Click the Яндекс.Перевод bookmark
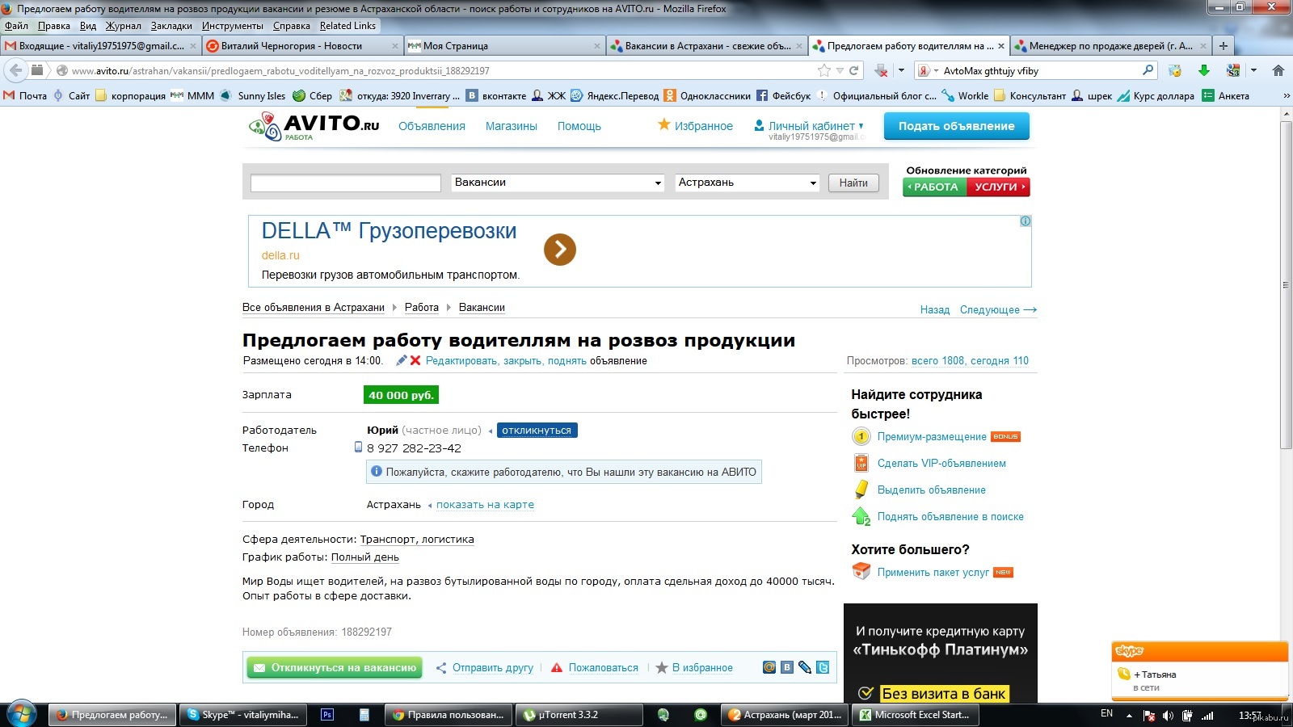Screen dimensions: 1293x727 coord(615,95)
